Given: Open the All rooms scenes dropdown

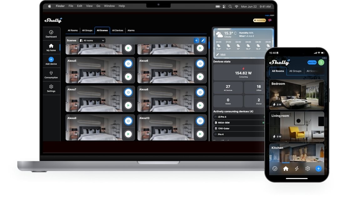Looking at the screenshot, I should (x=92, y=40).
